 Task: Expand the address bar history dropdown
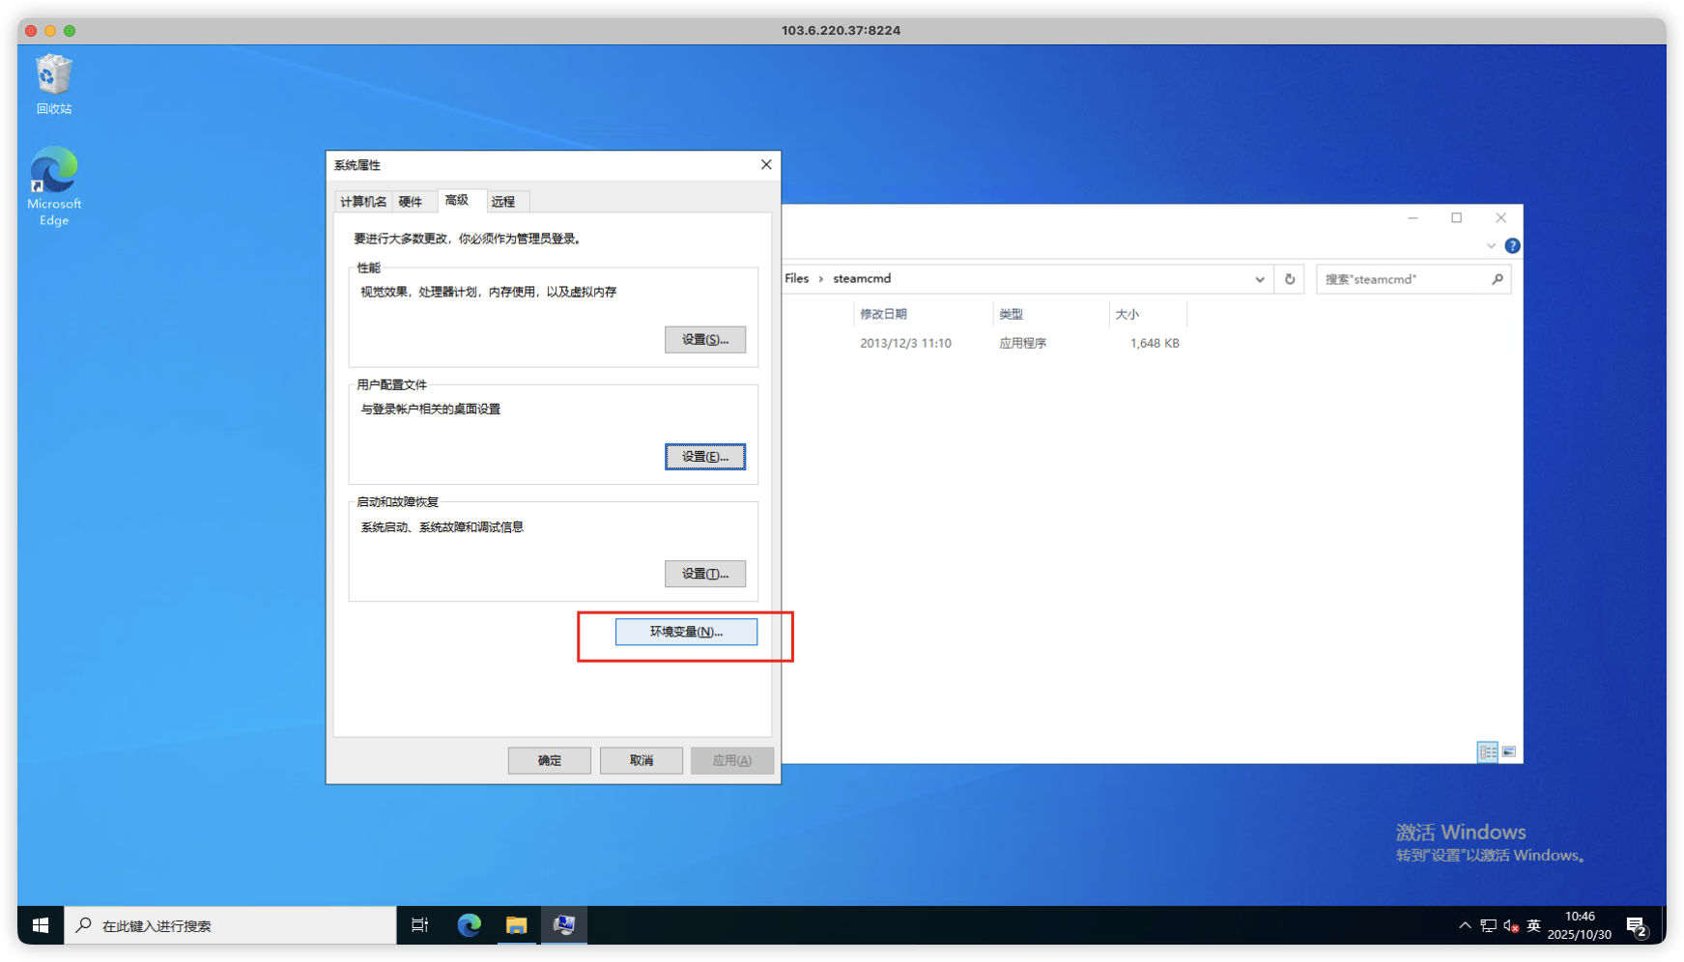tap(1260, 279)
